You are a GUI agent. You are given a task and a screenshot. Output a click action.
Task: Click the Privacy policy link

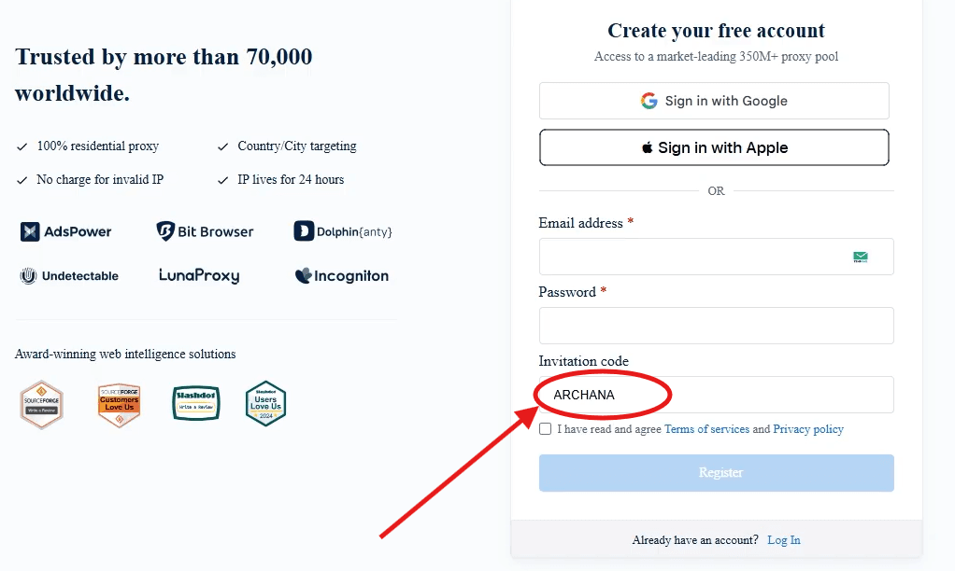pos(807,428)
